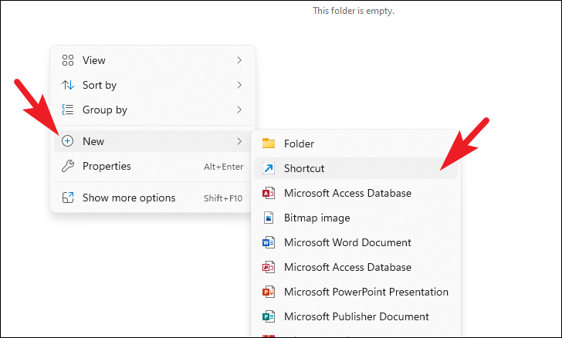
Task: Click the PowerPoint presentation icon
Action: (x=269, y=292)
